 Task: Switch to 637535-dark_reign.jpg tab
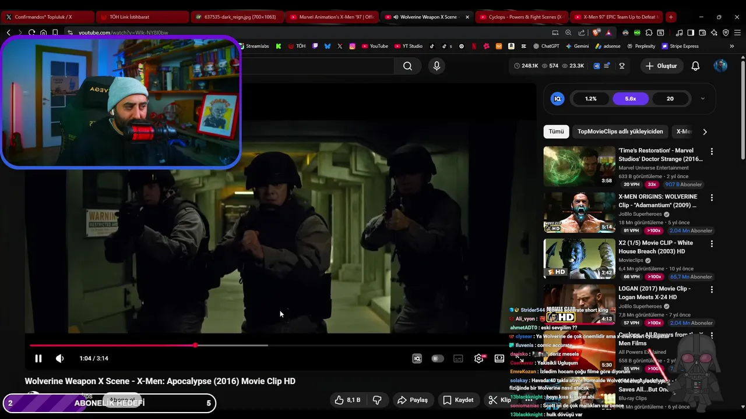click(x=237, y=17)
